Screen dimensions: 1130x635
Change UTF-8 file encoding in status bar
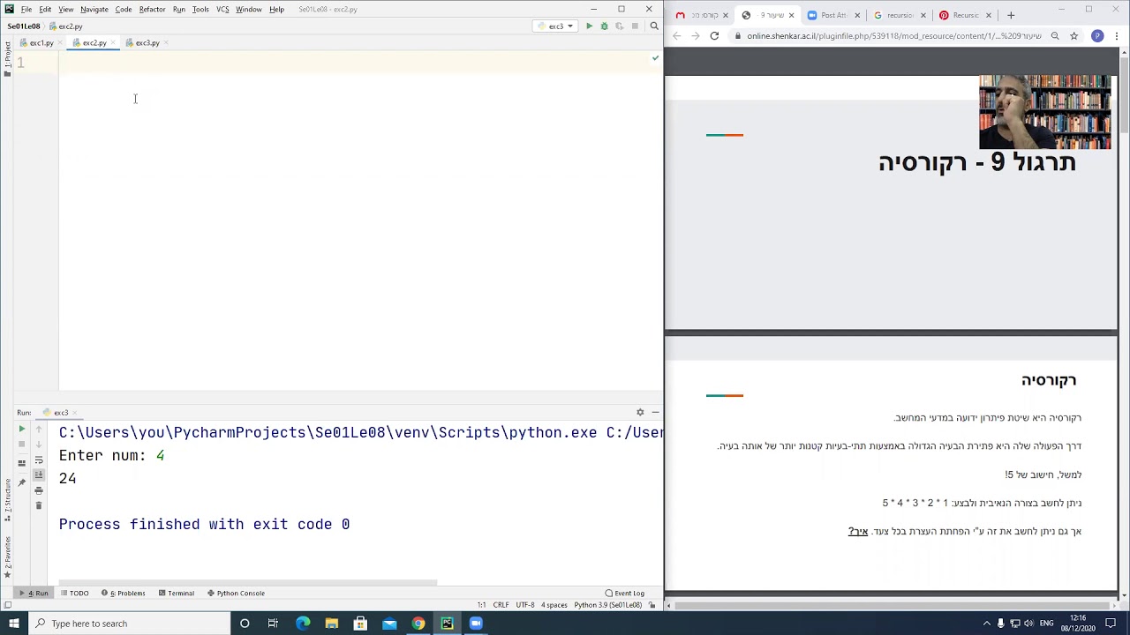tap(525, 605)
